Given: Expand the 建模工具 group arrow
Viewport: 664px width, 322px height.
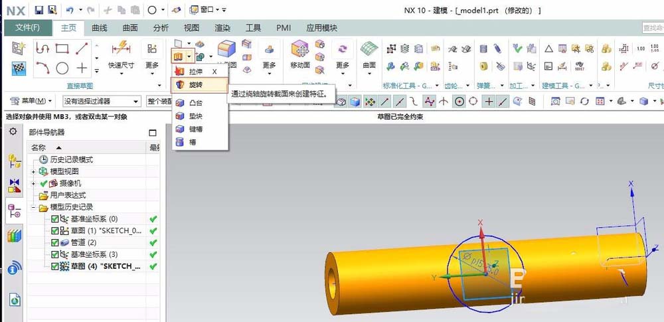Looking at the screenshot, I should click(591, 86).
